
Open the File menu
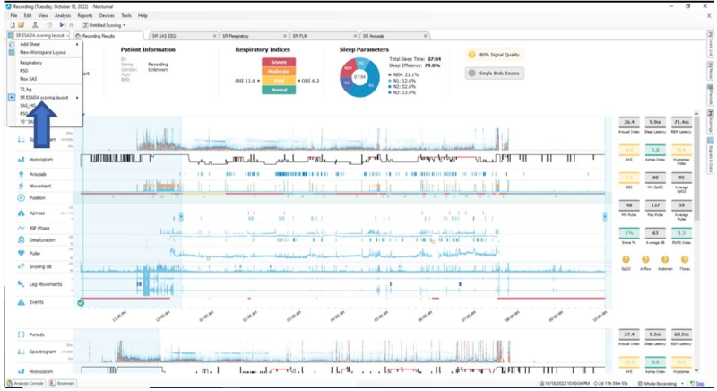point(13,15)
